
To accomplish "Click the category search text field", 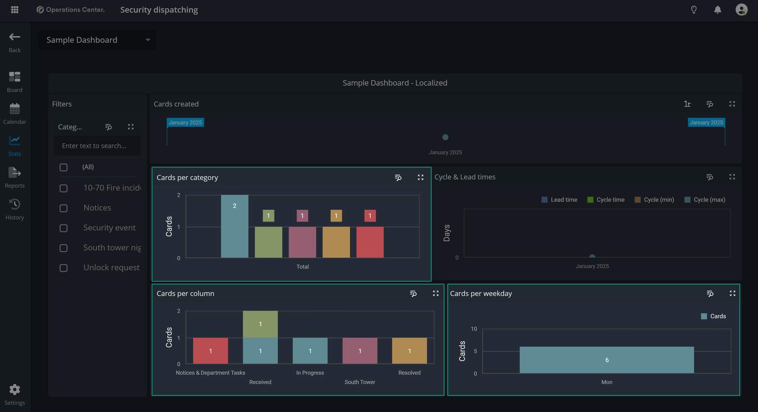I will pyautogui.click(x=97, y=146).
